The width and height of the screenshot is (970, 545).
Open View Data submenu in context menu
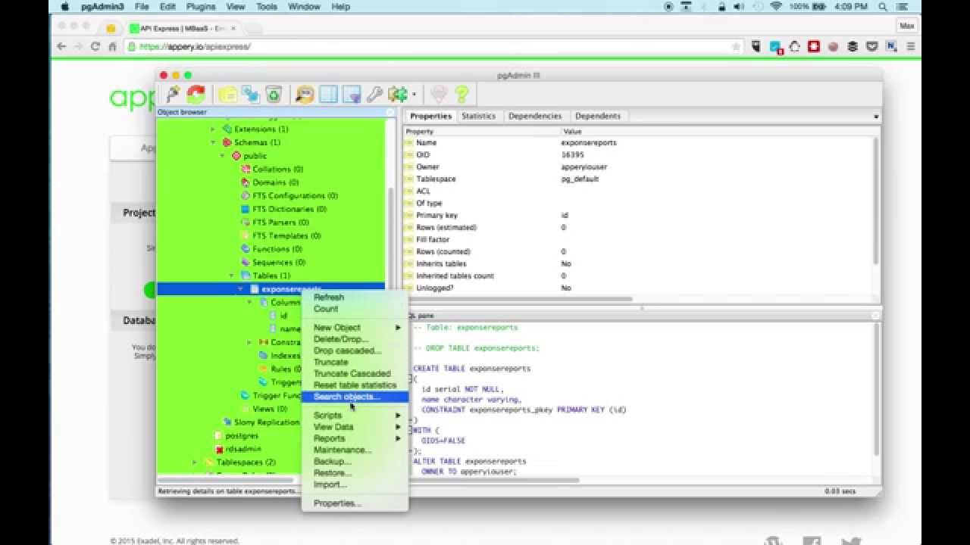point(355,427)
